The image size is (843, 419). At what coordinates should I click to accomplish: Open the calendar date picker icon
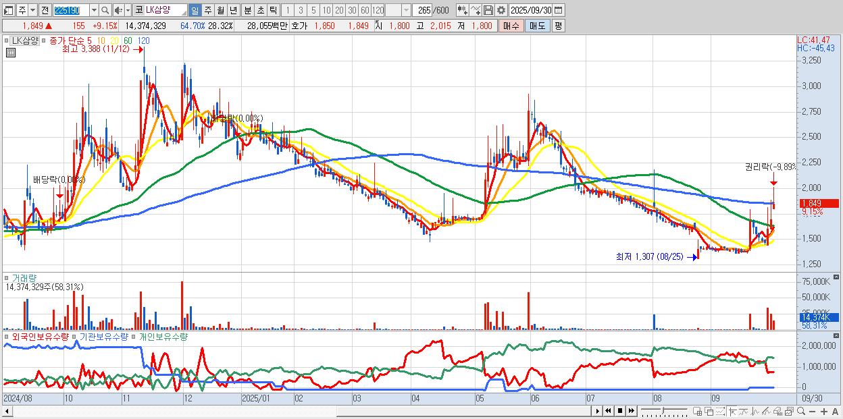point(558,10)
